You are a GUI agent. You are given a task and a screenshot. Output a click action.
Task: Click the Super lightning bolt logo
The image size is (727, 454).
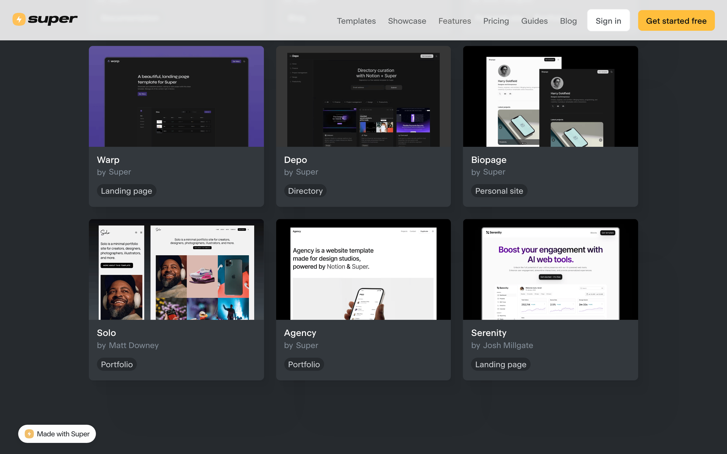click(19, 19)
